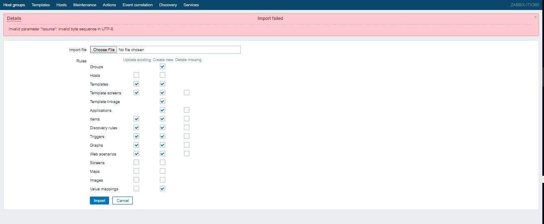
Task: Uncheck Update existing for Templates
Action: coord(136,84)
